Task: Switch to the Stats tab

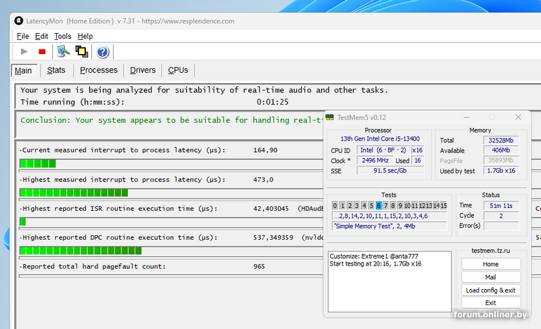Action: coord(56,70)
